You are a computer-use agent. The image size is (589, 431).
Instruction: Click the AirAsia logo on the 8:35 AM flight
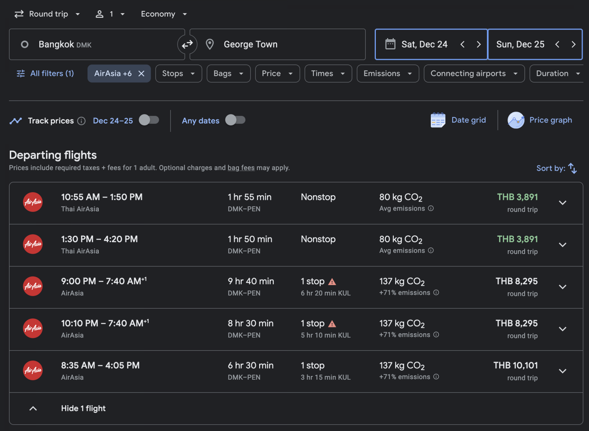point(33,370)
